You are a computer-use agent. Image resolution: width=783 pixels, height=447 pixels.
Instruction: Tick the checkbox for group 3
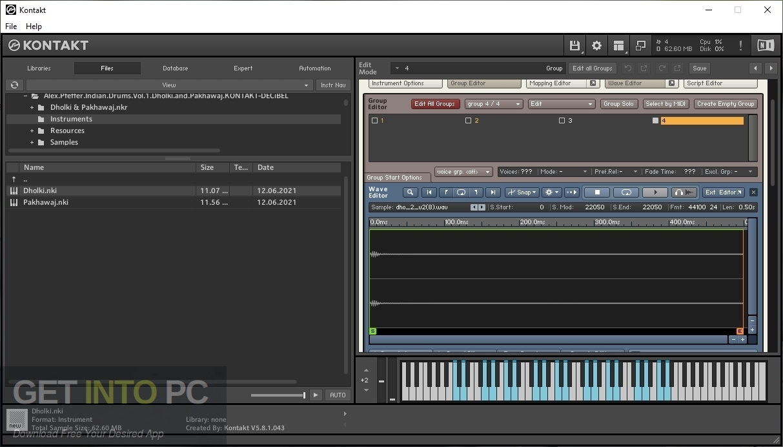tap(562, 121)
